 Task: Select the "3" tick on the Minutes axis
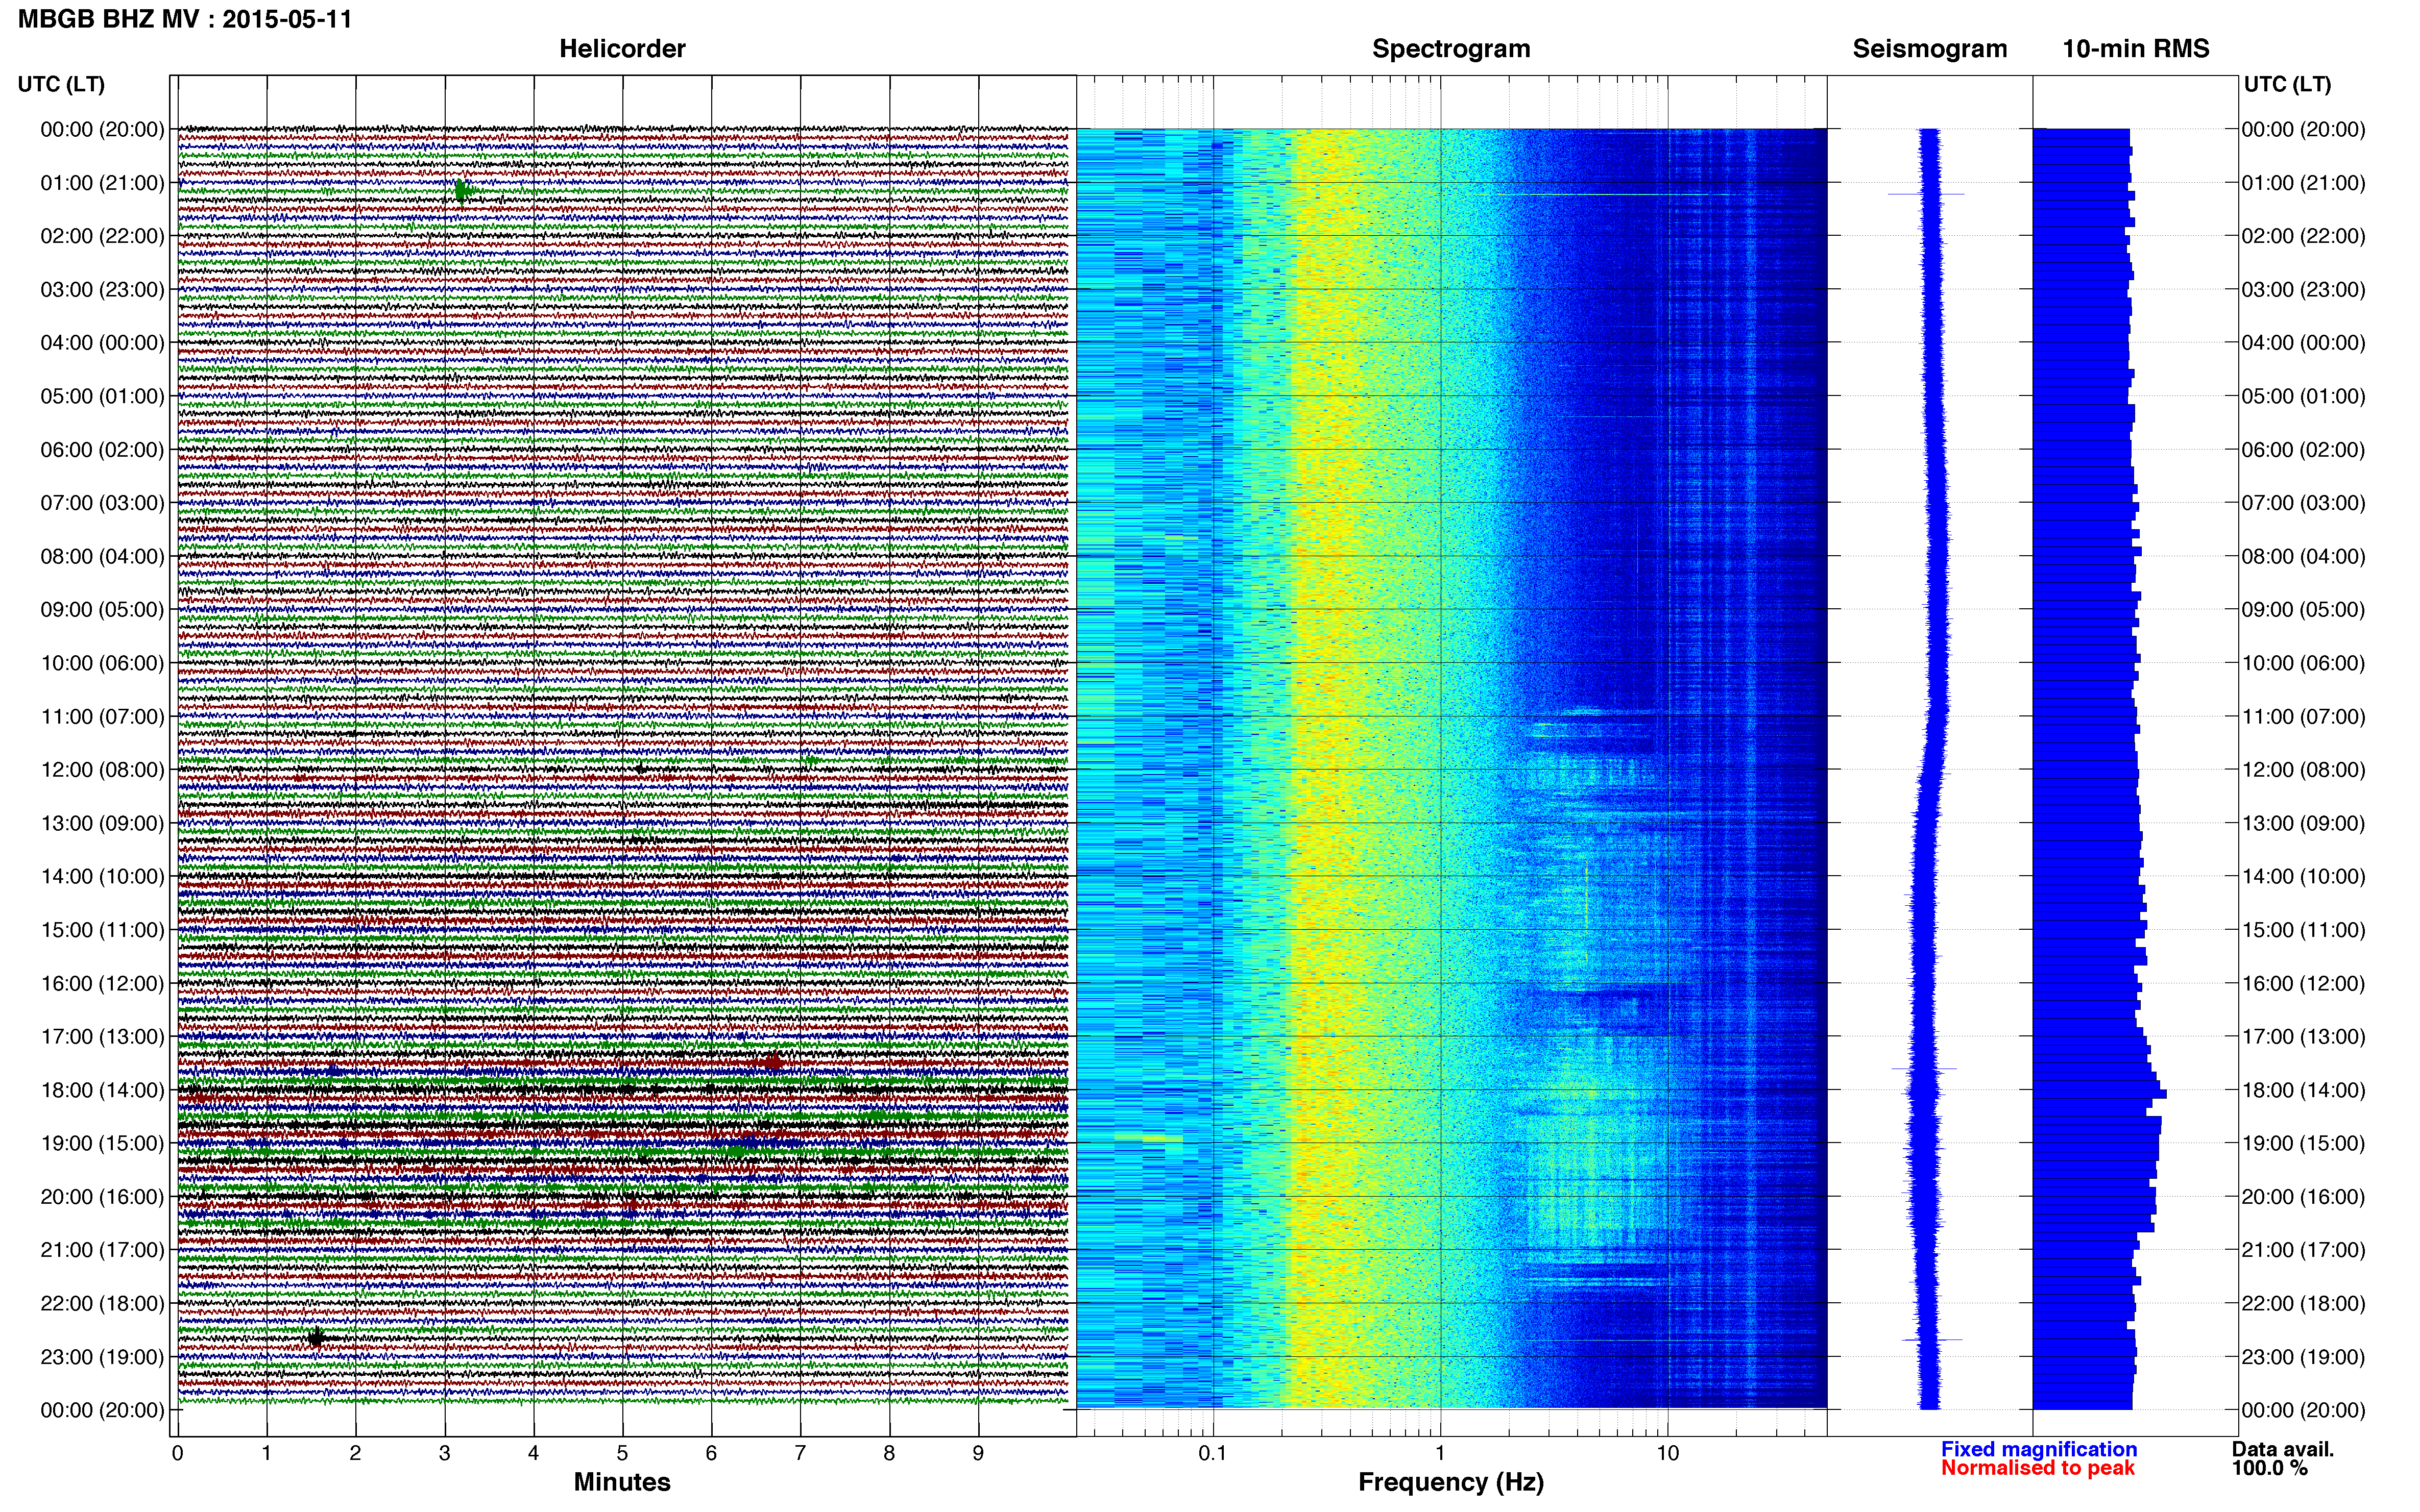(444, 1453)
